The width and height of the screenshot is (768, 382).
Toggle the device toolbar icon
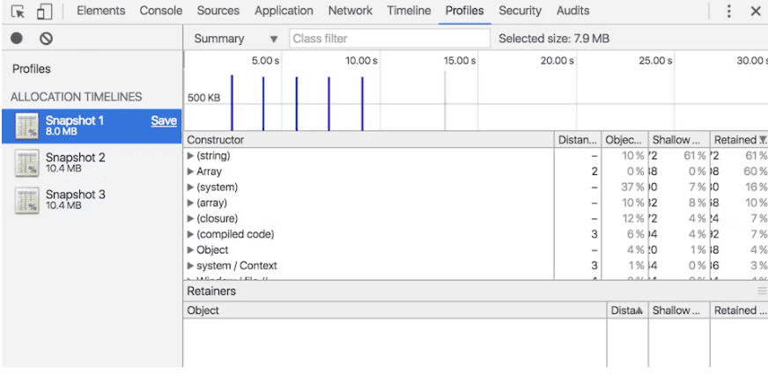[x=45, y=11]
